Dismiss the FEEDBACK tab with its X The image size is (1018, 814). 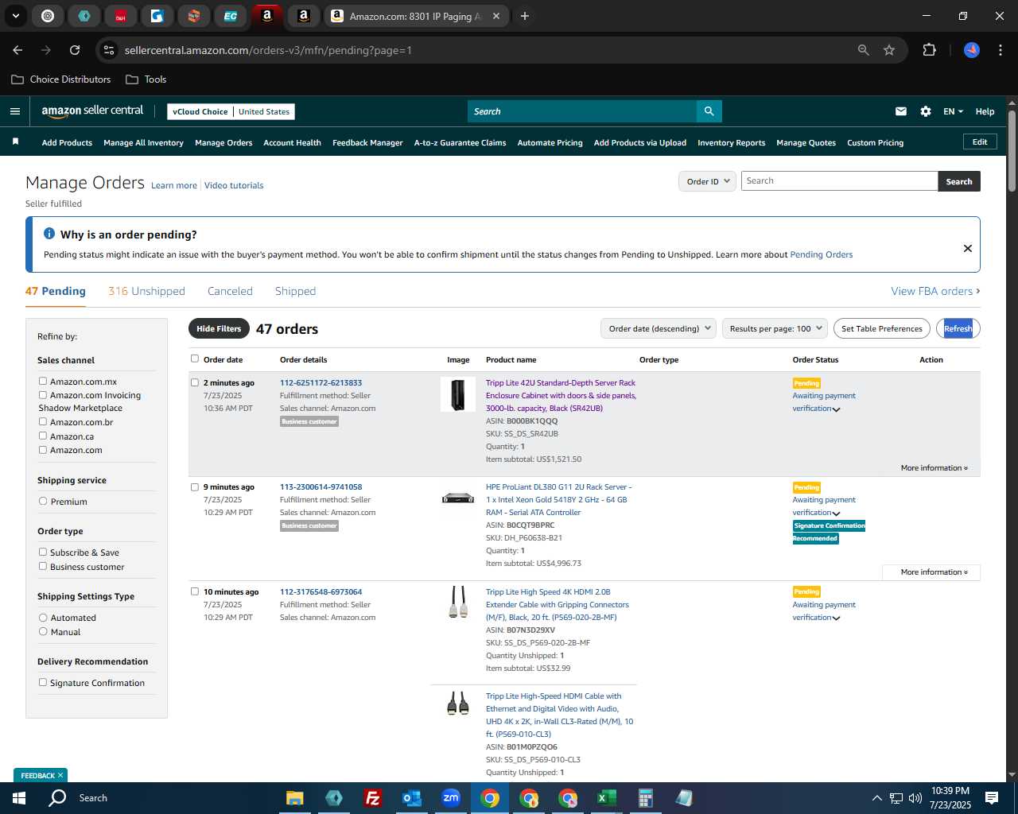click(60, 775)
